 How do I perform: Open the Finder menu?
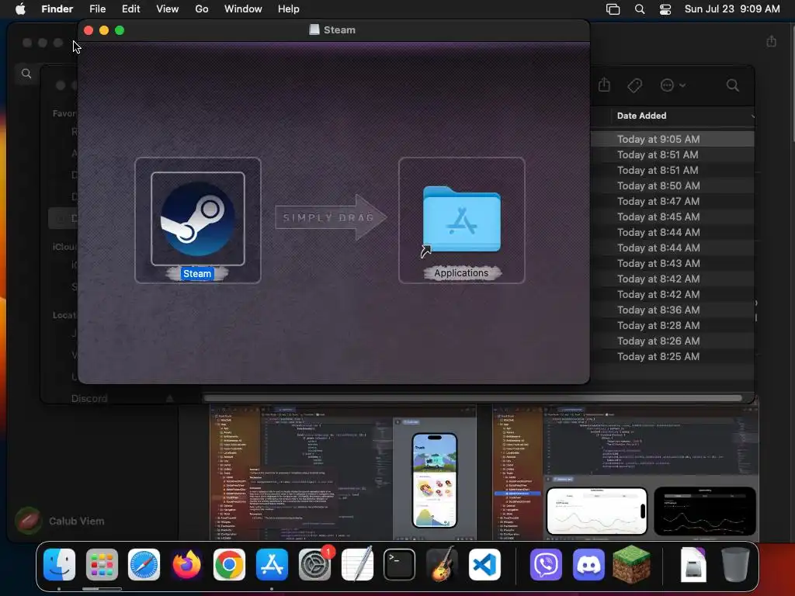(57, 9)
